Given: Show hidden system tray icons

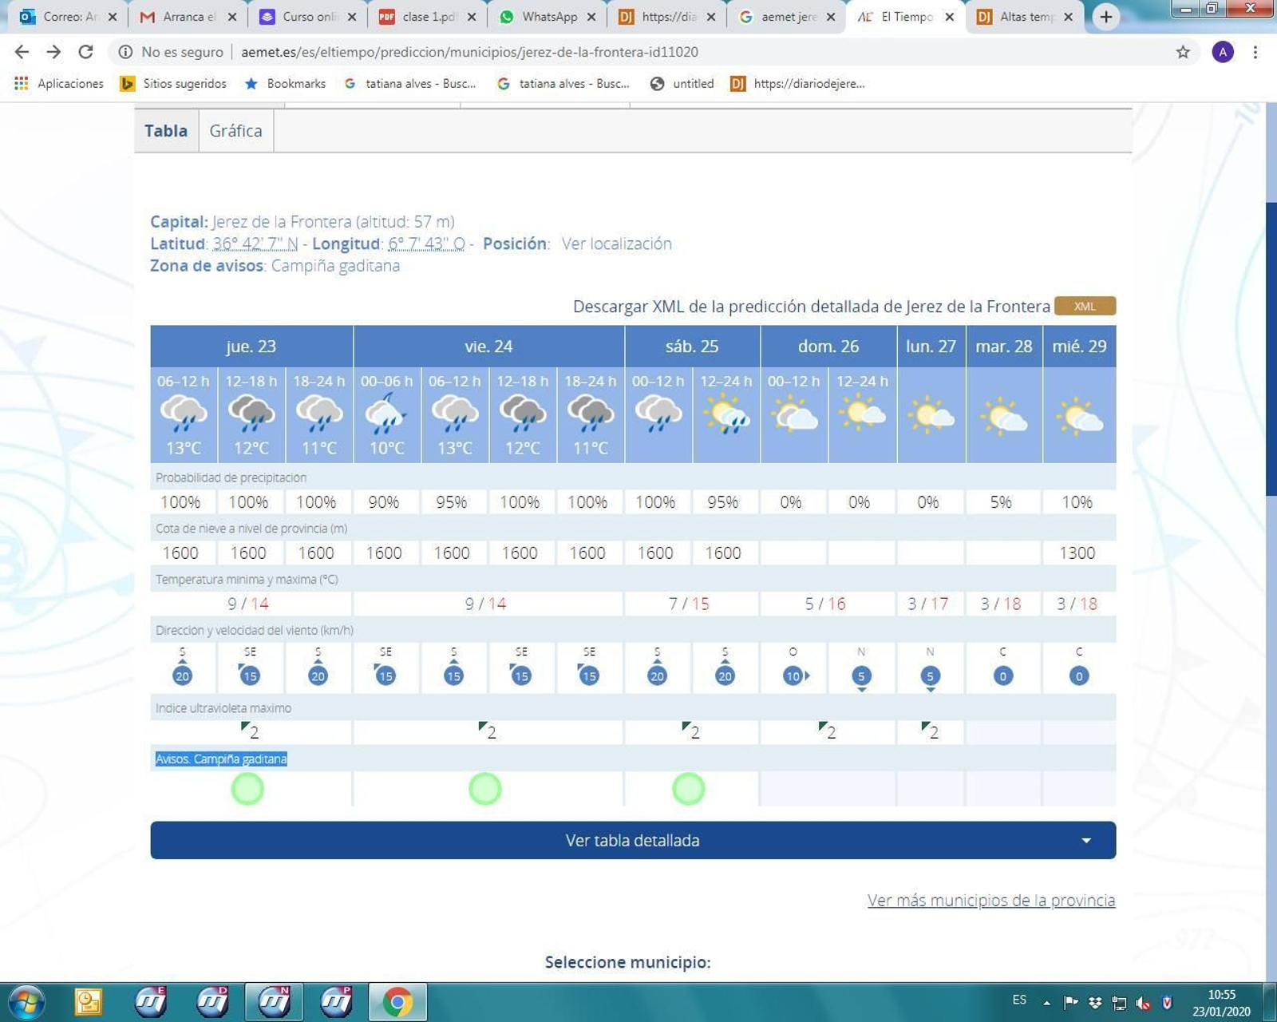Looking at the screenshot, I should (x=1046, y=1002).
